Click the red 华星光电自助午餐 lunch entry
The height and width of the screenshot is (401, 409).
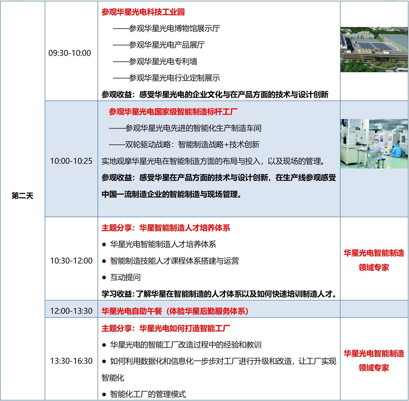[x=175, y=311]
